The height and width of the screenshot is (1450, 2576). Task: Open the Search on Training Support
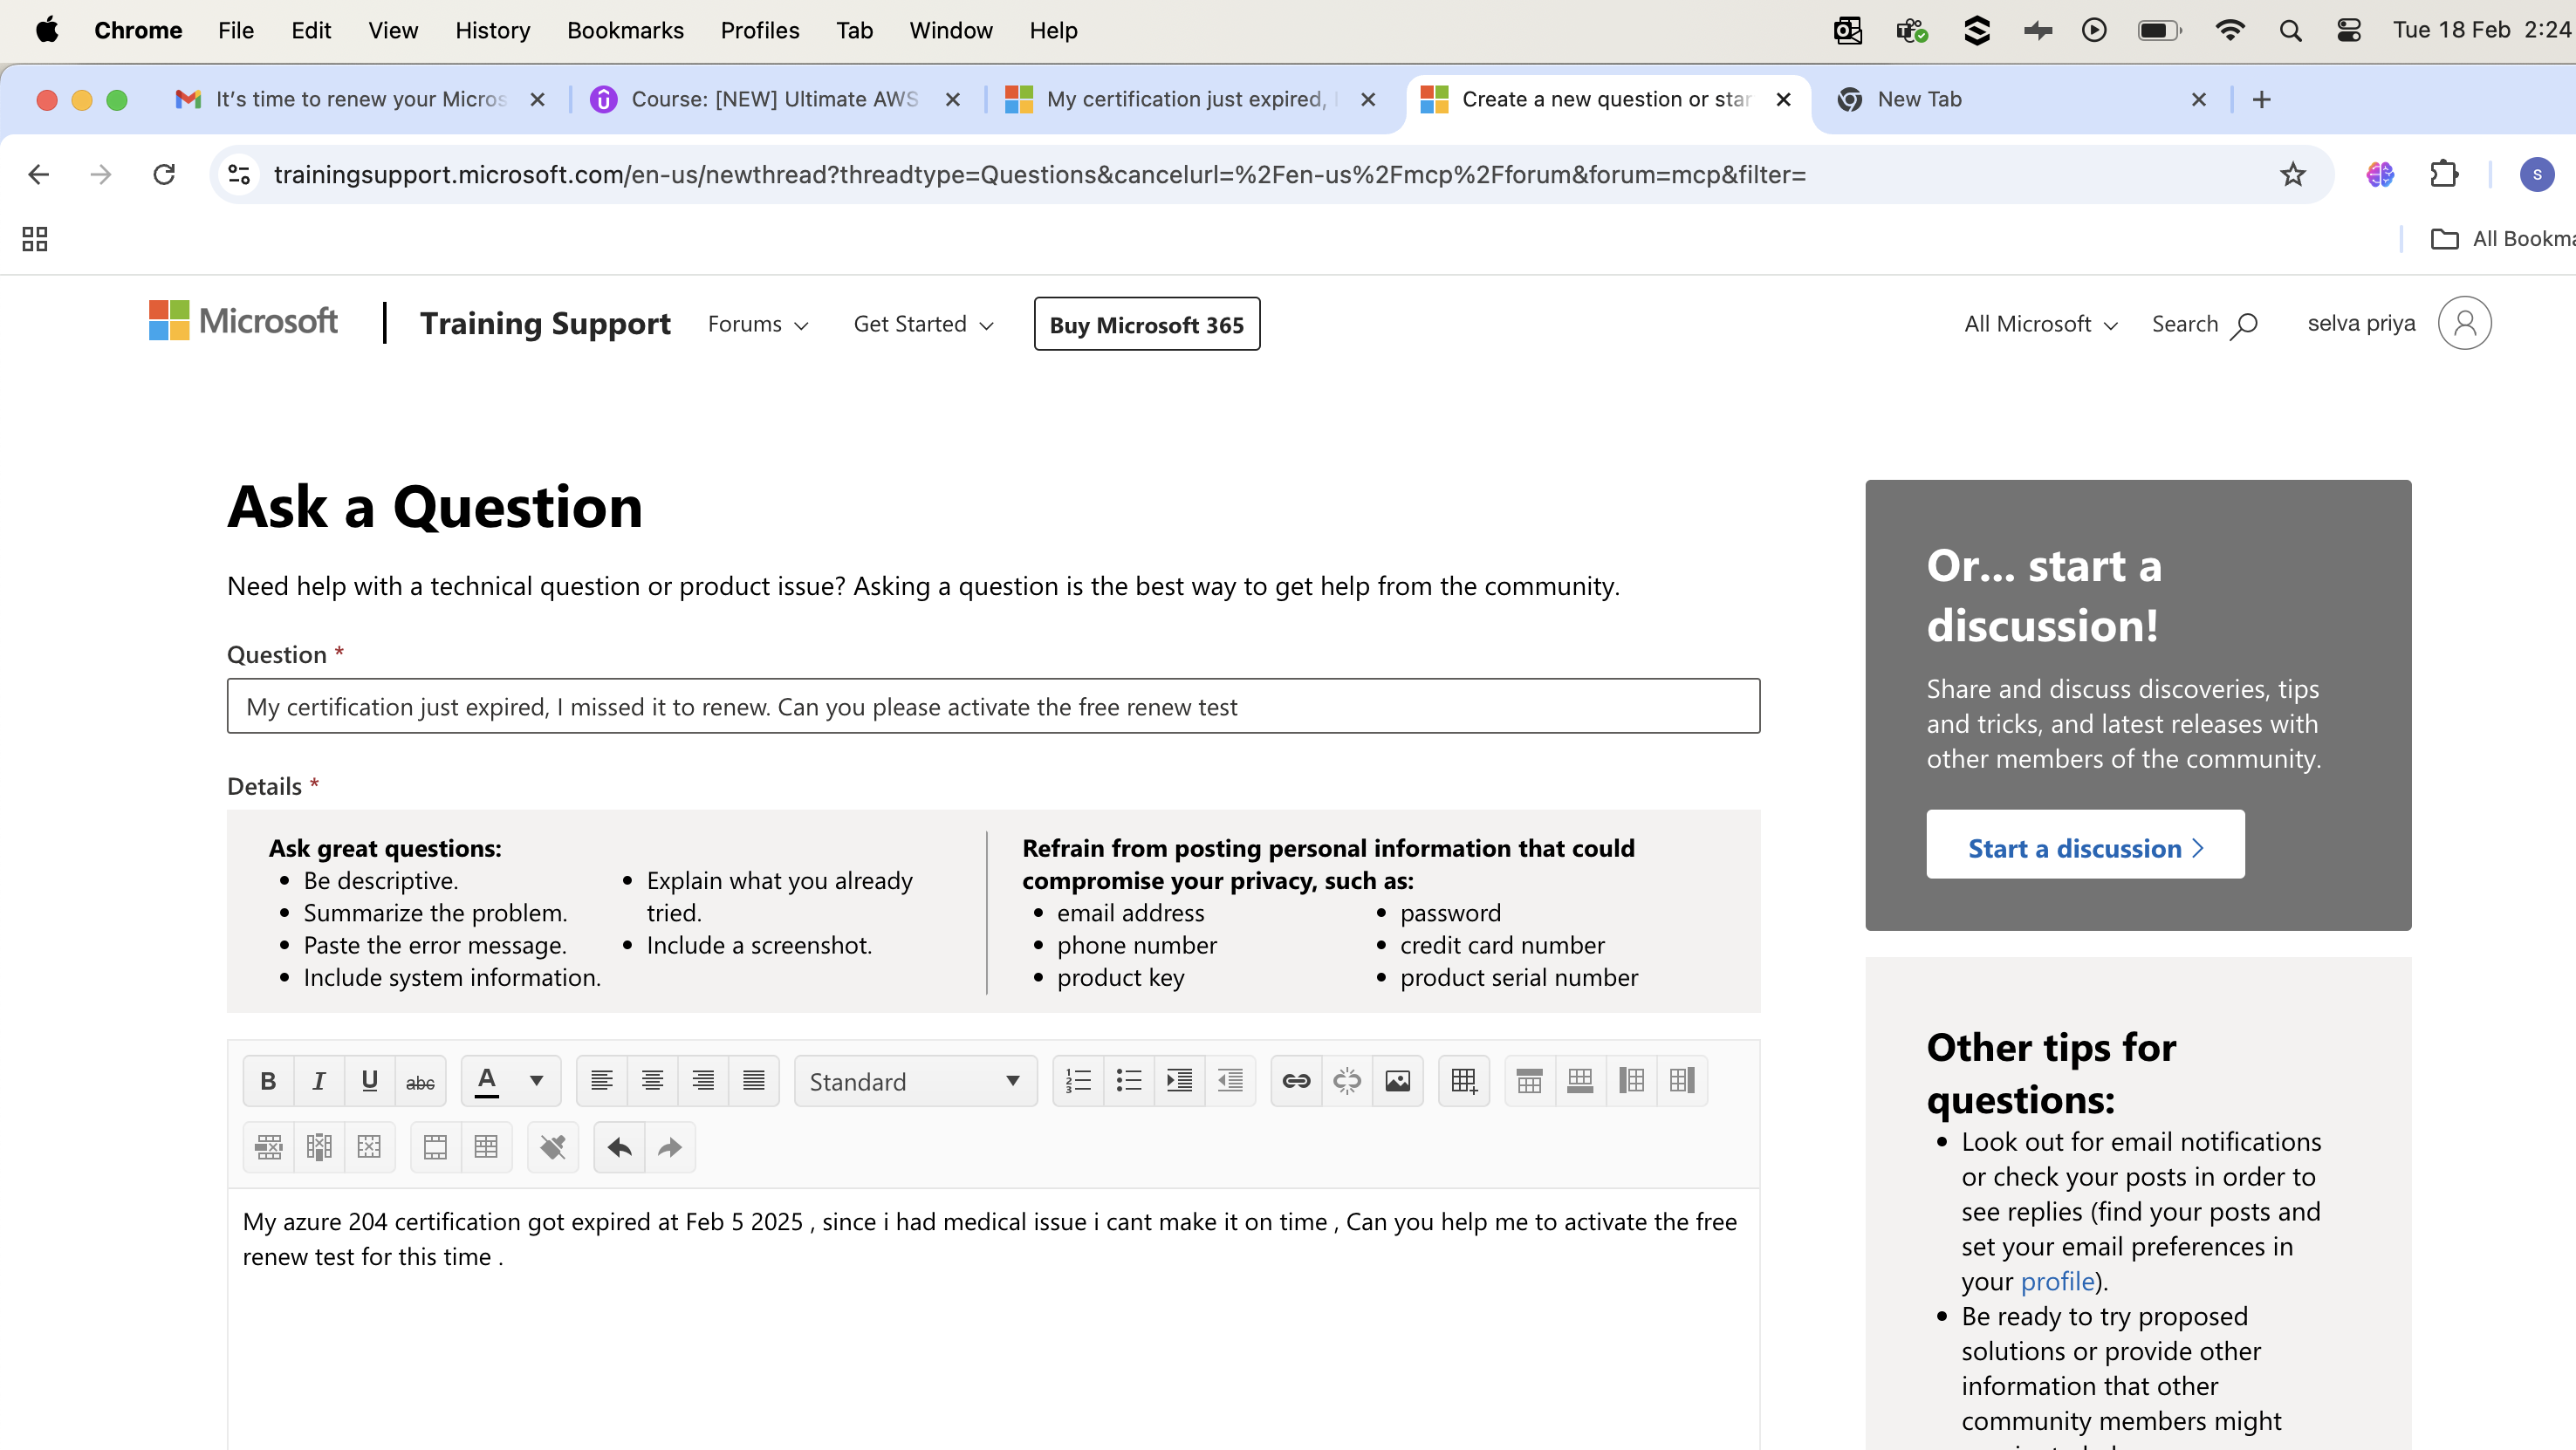[2204, 324]
